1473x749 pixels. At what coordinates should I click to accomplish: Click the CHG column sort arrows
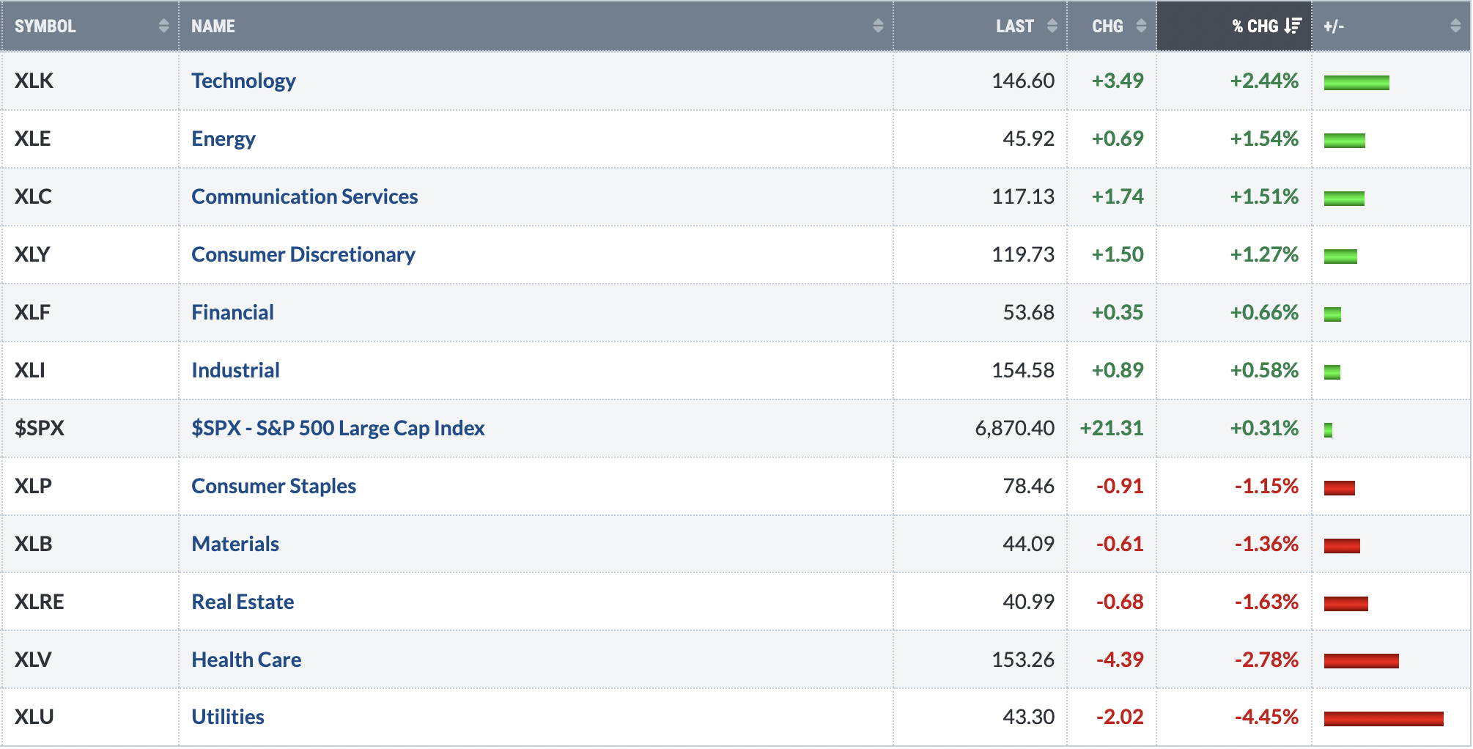[1141, 26]
